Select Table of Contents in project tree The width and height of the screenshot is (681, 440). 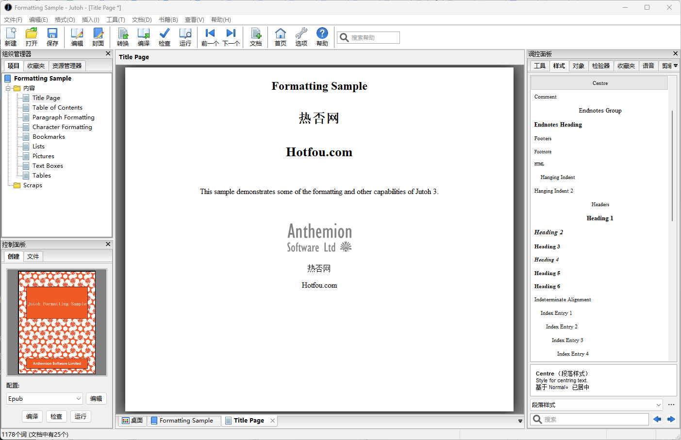(57, 108)
